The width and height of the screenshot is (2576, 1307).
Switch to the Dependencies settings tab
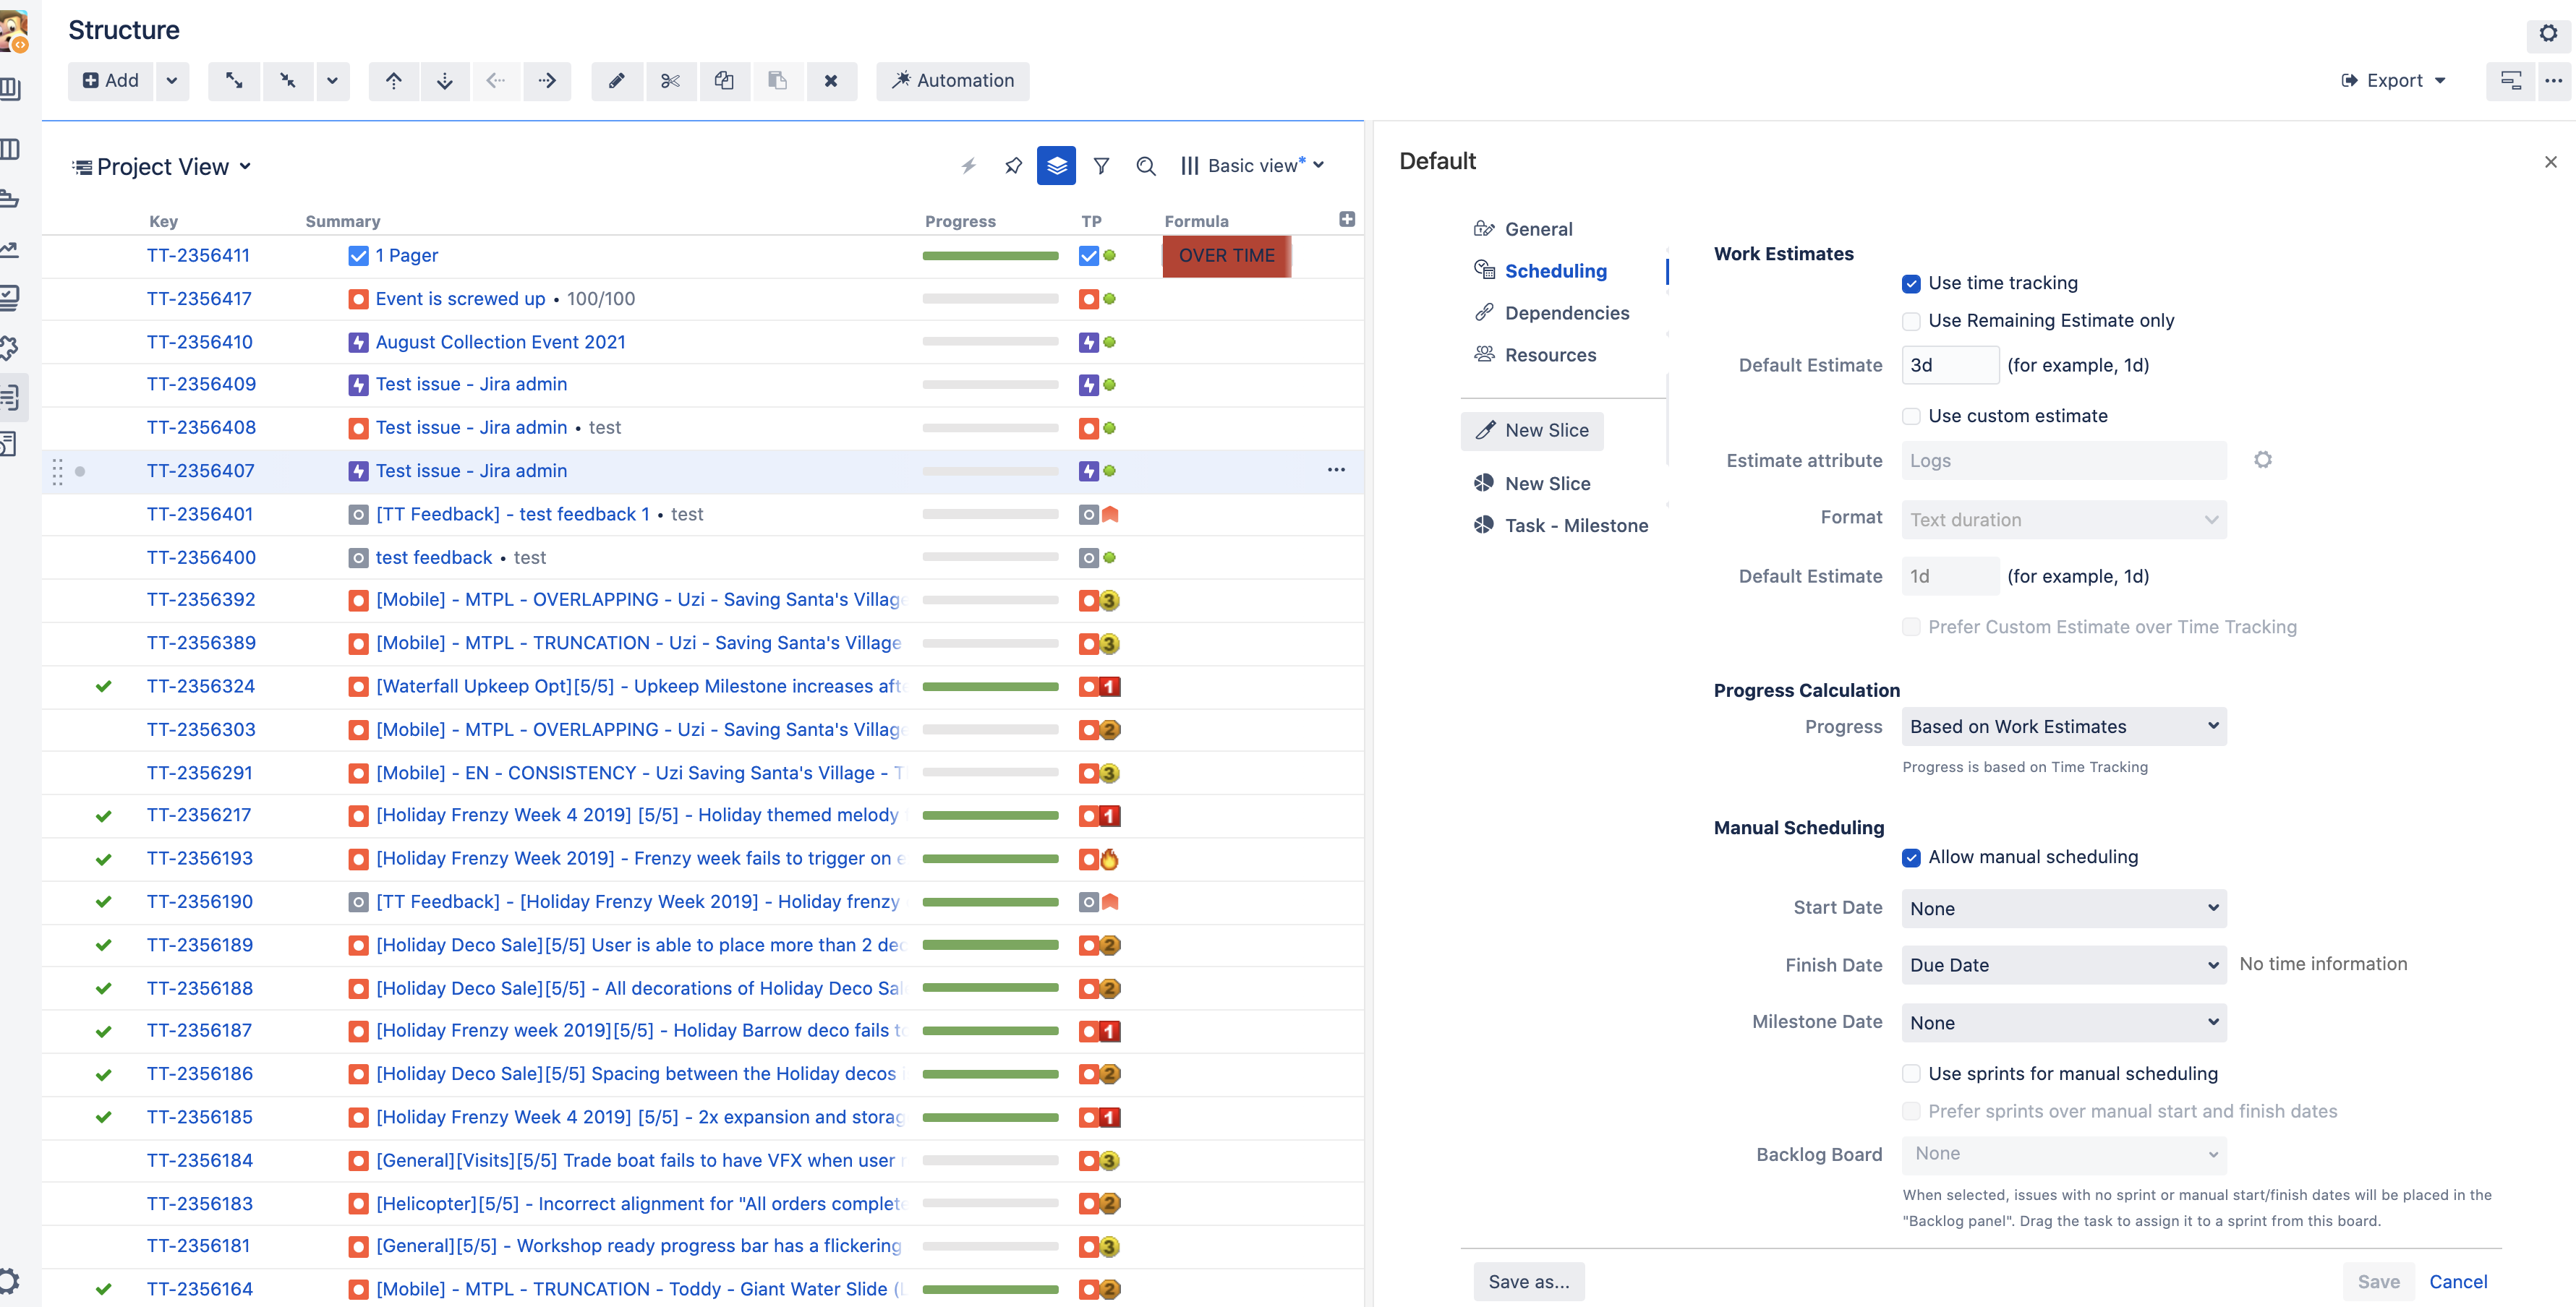tap(1566, 313)
